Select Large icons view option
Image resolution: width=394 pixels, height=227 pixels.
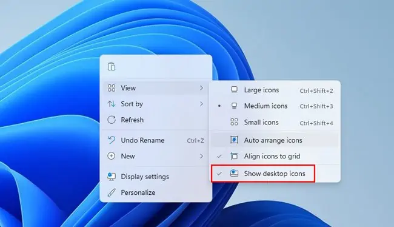275,90
